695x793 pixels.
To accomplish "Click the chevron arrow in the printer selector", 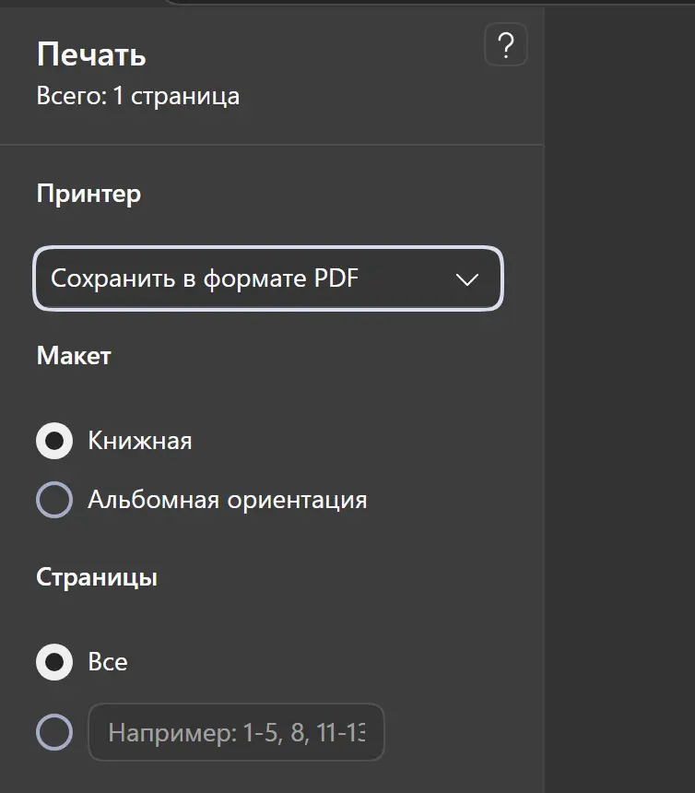I will pos(466,279).
